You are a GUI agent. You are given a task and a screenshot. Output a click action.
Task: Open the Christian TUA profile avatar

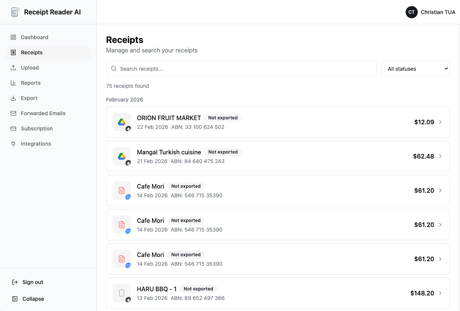[411, 12]
